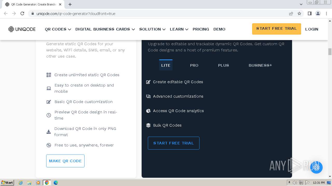332x186 pixels.
Task: Click the free-to-use icon beside anywhere, forever
Action: tap(49, 145)
